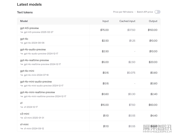Click the o1-mini model name
The height and width of the screenshot is (134, 173).
tap(24, 124)
